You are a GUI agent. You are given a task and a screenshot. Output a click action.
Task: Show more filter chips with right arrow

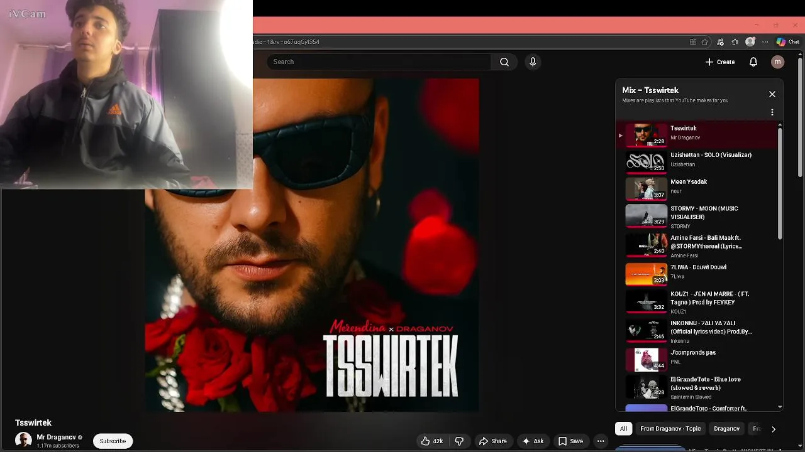[774, 429]
